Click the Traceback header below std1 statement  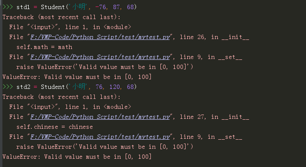tap(61, 17)
